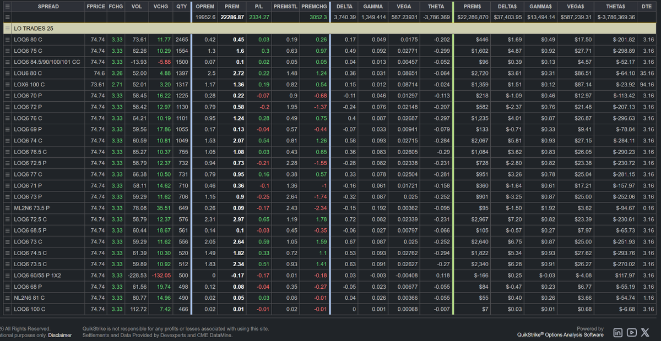Image resolution: width=661 pixels, height=341 pixels.
Task: Click total PREMCHG value 3052.3
Action: pyautogui.click(x=318, y=17)
